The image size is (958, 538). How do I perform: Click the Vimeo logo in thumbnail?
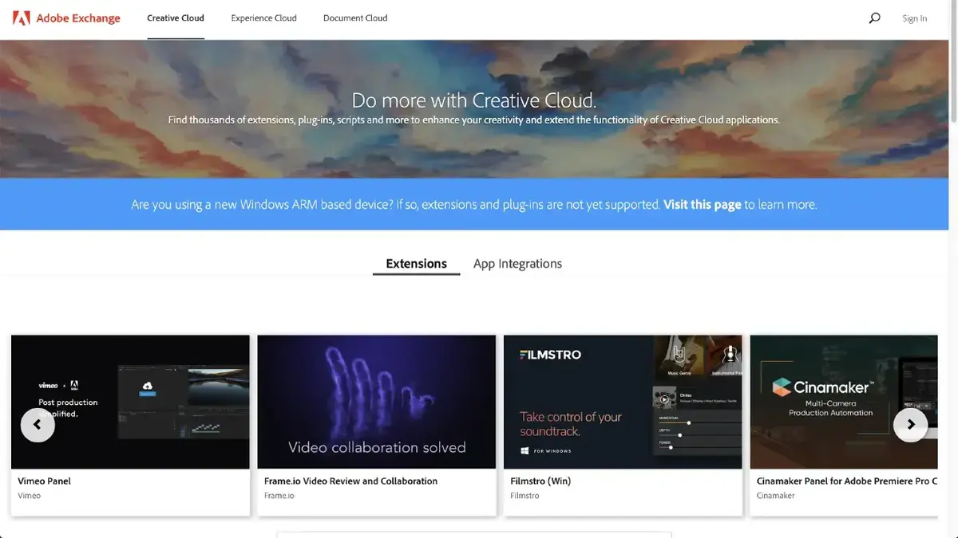coord(49,385)
